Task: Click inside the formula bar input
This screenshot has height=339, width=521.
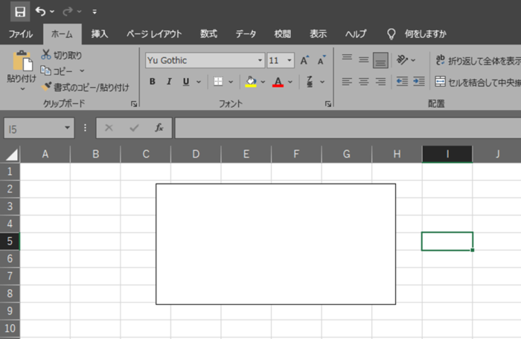Action: click(342, 128)
